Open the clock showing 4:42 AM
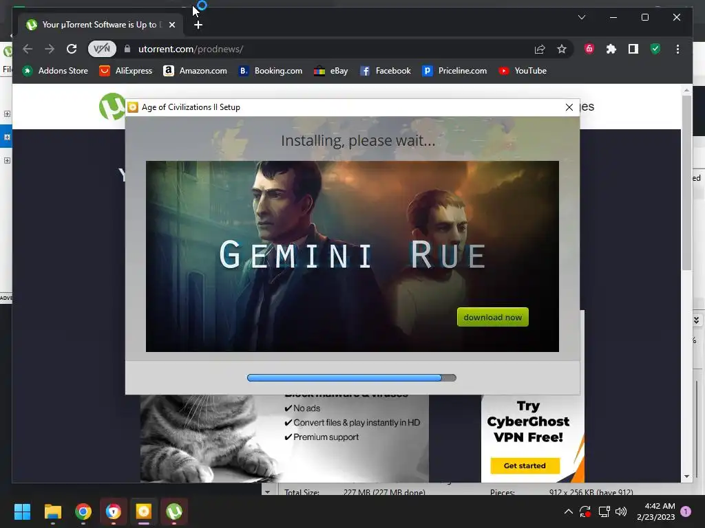Screen dimensions: 705x528 pyautogui.click(x=656, y=511)
